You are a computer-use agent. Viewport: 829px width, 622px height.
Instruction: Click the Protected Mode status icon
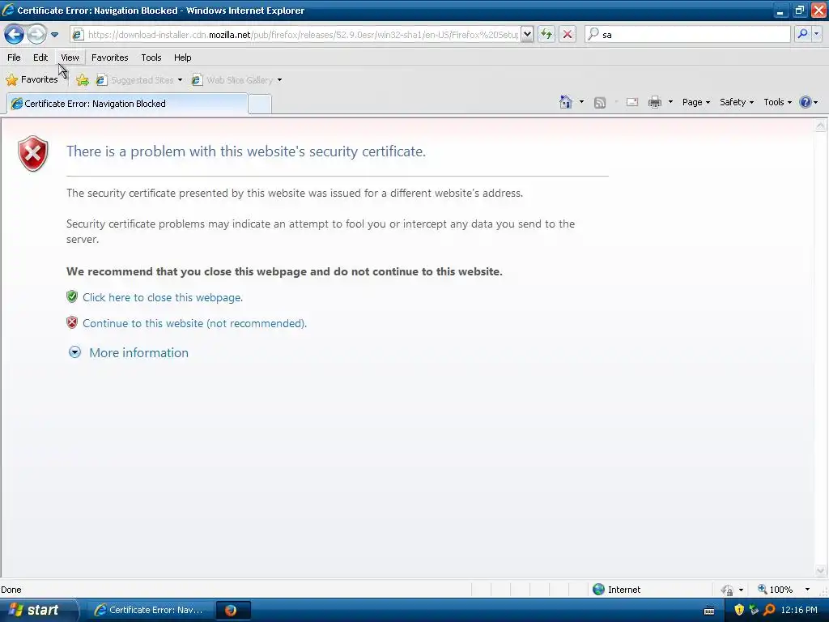728,590
